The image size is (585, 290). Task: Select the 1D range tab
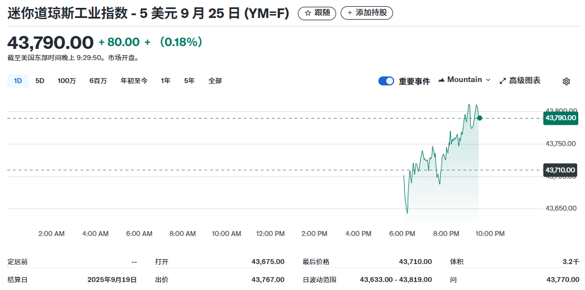[x=18, y=81]
